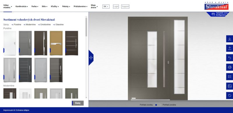Click the envelope request price icon

point(213,14)
